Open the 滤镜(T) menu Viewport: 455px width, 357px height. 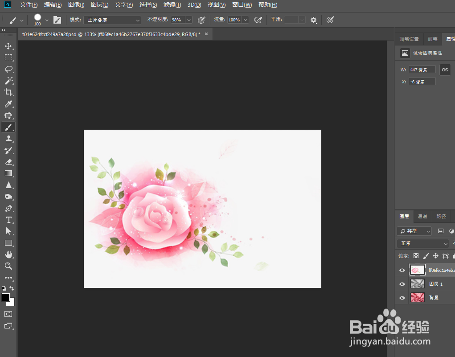pyautogui.click(x=172, y=4)
